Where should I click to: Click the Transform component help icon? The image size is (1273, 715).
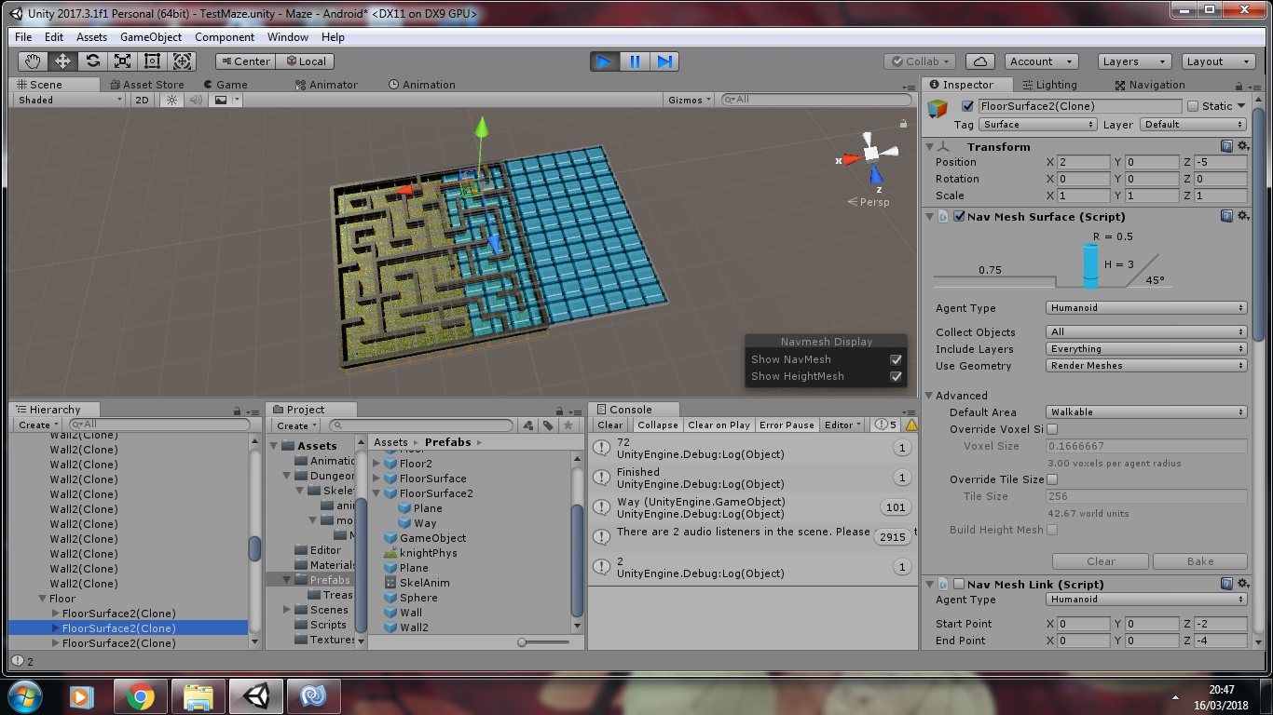pyautogui.click(x=1227, y=146)
